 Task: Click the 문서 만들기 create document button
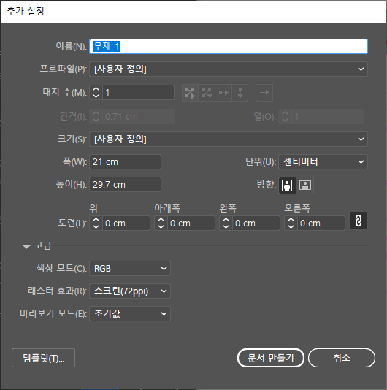click(271, 358)
